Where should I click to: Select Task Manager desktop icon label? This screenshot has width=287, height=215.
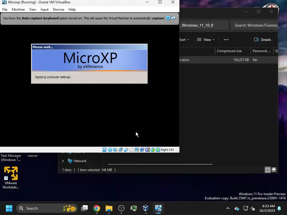click(11, 158)
